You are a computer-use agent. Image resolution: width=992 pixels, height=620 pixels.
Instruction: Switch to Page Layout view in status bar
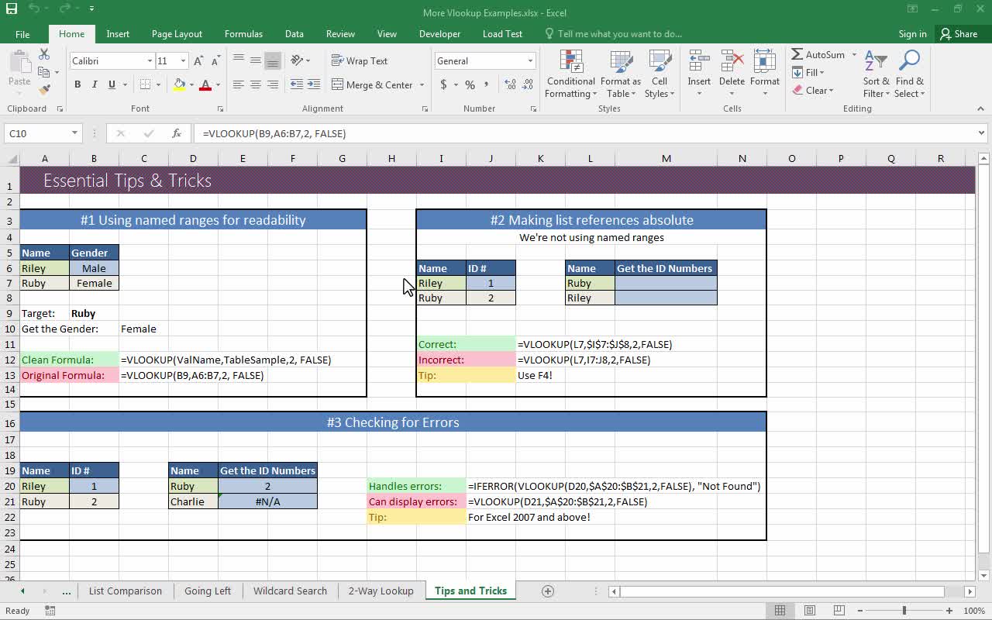(x=809, y=611)
